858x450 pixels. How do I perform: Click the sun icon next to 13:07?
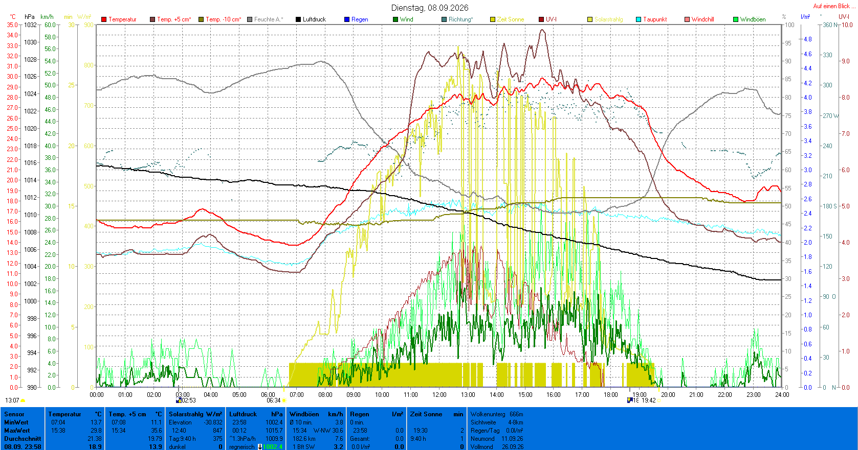pyautogui.click(x=23, y=400)
